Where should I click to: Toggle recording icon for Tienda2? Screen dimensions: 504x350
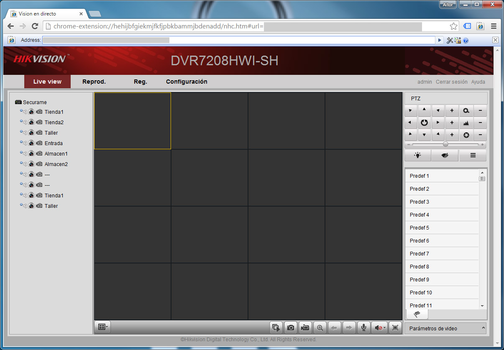click(39, 122)
